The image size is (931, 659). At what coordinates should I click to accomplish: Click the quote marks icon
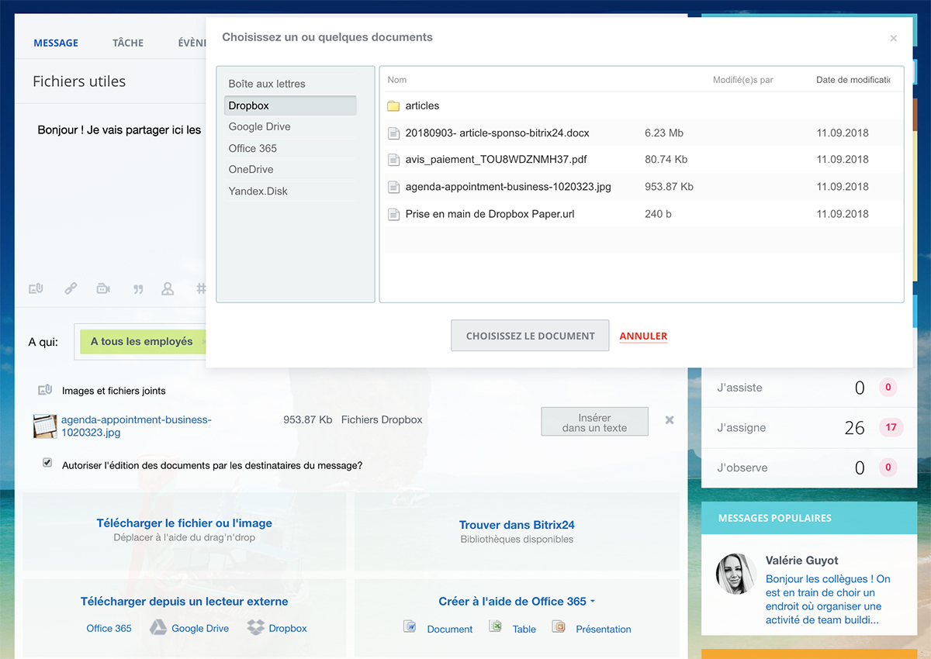[138, 289]
